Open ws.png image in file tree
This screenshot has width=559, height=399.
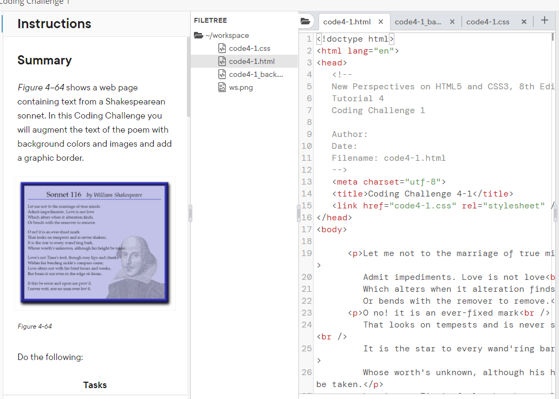click(x=240, y=87)
